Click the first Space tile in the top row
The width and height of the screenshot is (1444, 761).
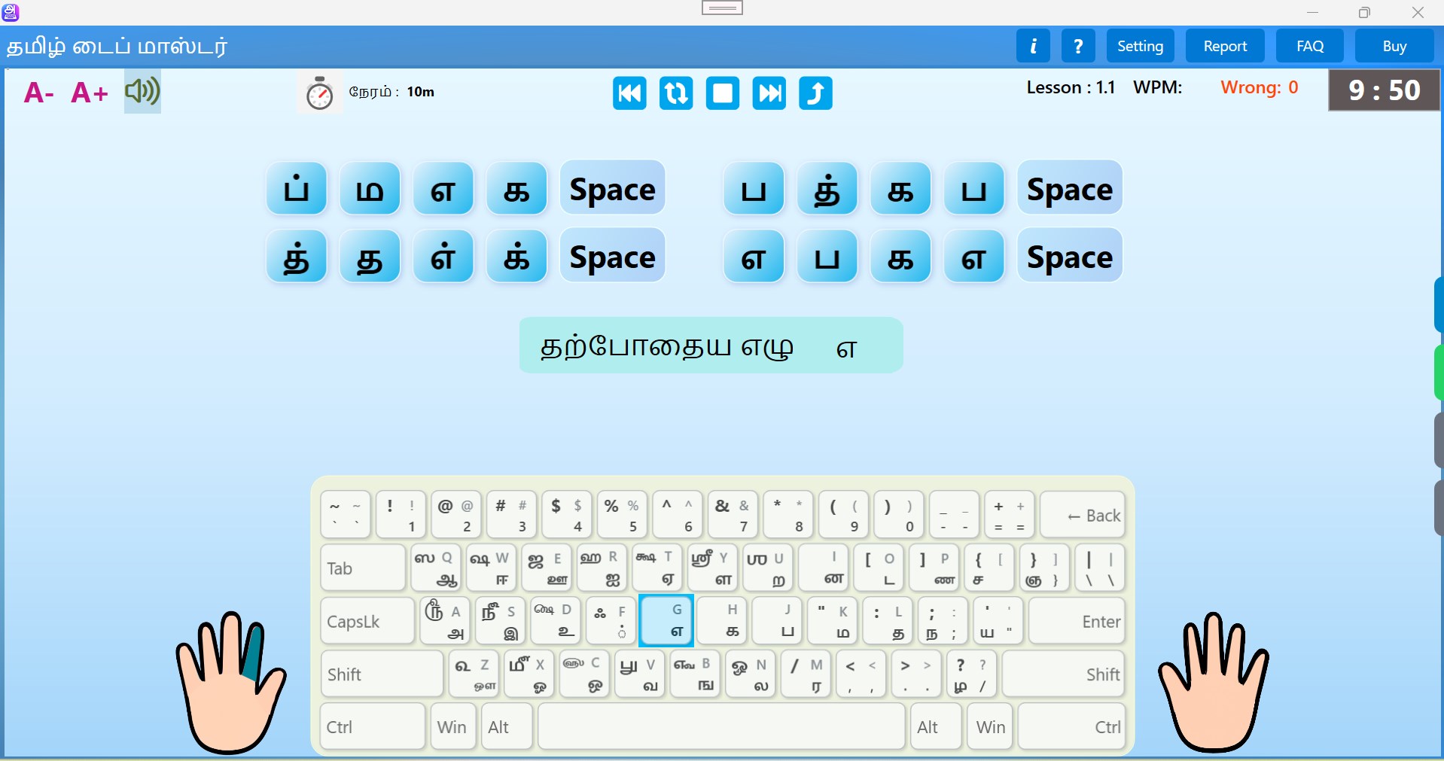tap(612, 188)
